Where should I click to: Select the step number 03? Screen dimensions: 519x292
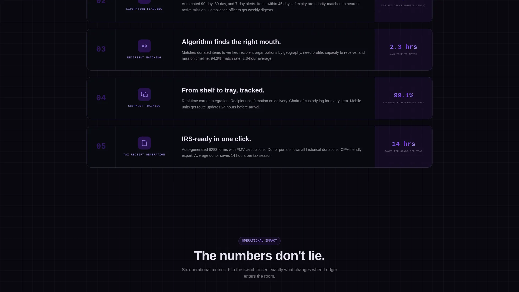click(x=101, y=49)
